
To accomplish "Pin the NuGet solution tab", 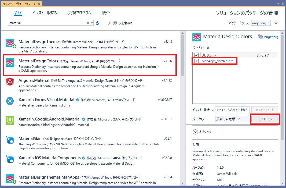I will pos(34,4).
